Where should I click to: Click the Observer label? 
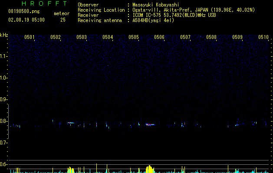88,5
